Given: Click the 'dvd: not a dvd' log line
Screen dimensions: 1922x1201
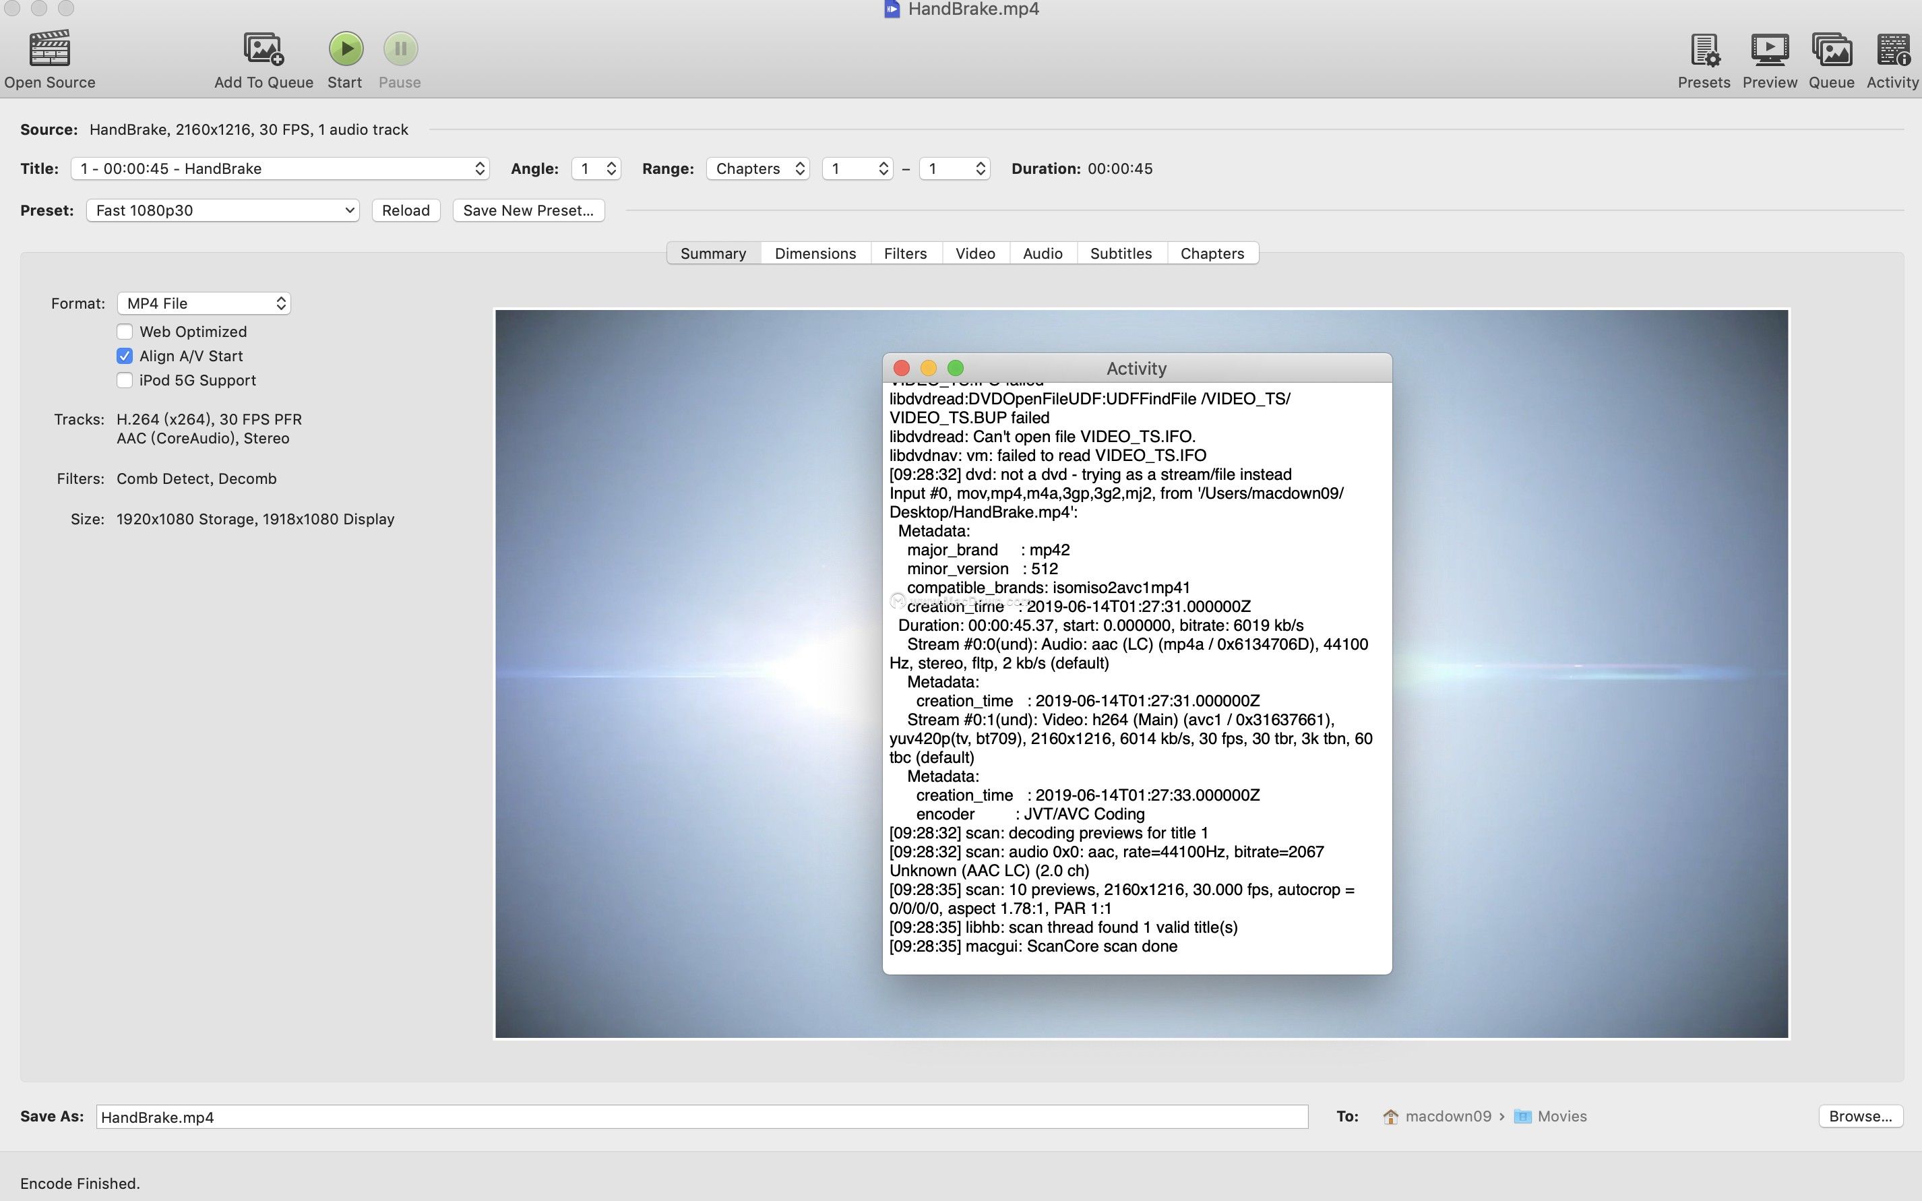Looking at the screenshot, I should (1090, 474).
